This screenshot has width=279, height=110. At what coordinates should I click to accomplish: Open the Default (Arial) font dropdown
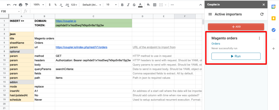tap(92, 5)
